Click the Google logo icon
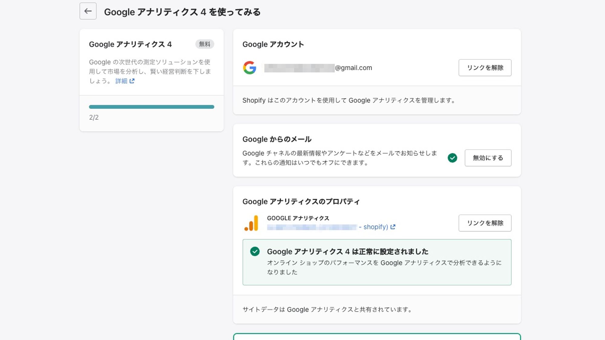This screenshot has width=605, height=340. tap(250, 68)
